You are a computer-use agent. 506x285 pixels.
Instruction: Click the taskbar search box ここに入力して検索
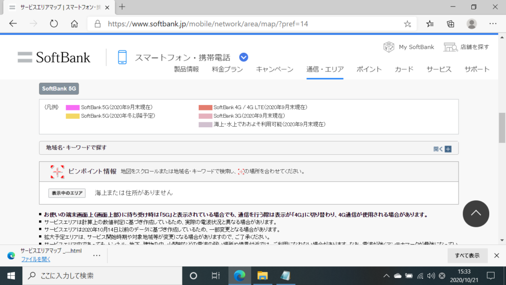pyautogui.click(x=102, y=276)
